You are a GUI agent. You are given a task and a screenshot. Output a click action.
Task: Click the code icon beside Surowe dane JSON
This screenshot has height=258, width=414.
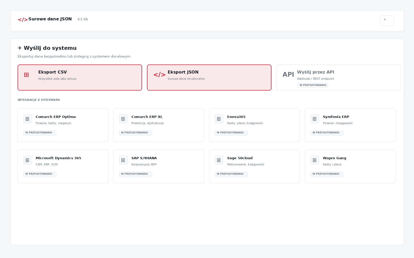click(x=23, y=20)
